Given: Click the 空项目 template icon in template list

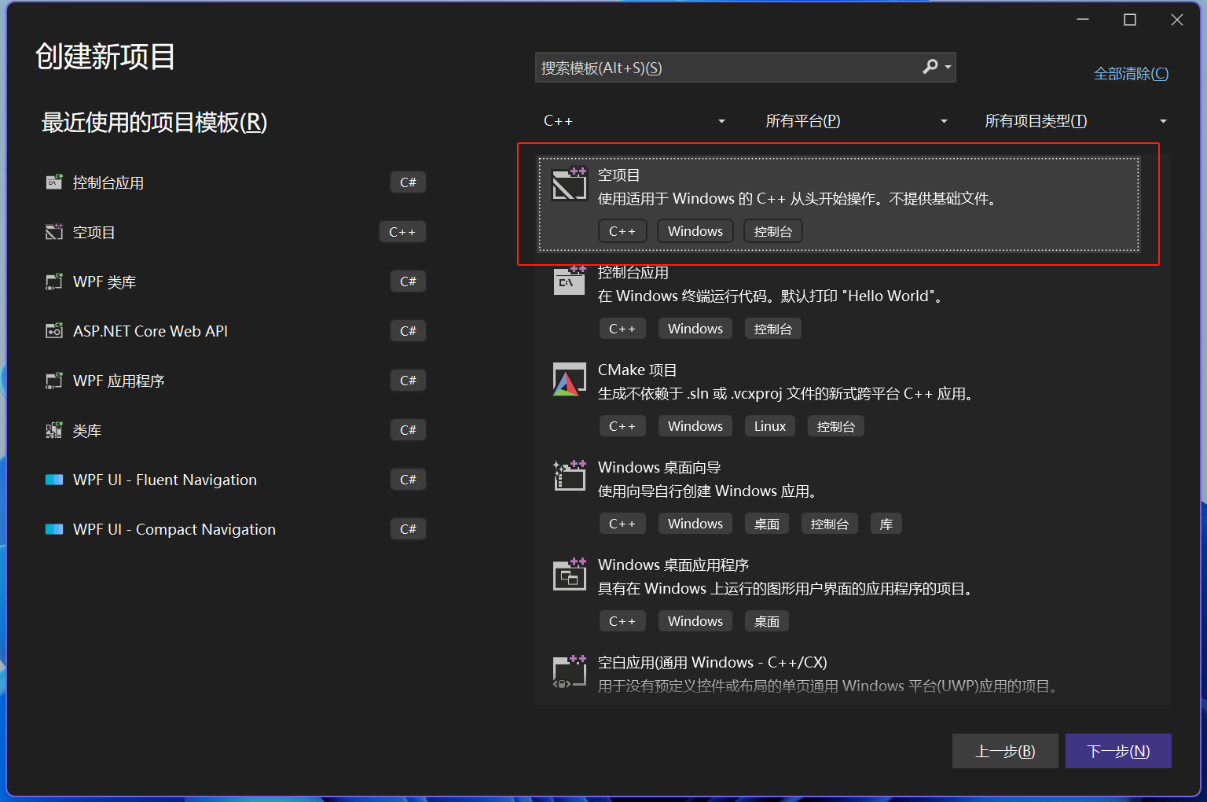Looking at the screenshot, I should click(x=570, y=184).
